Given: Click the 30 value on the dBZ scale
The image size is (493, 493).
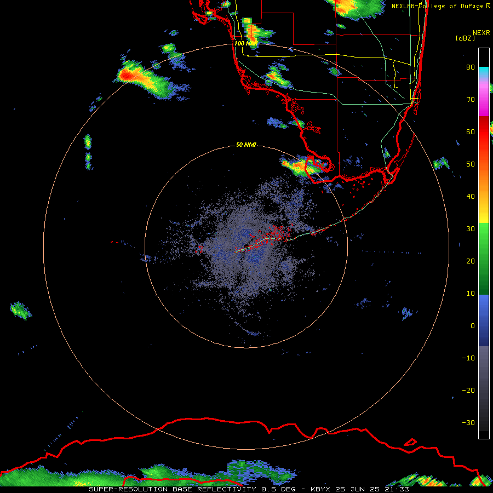Looking at the screenshot, I should click(471, 229).
